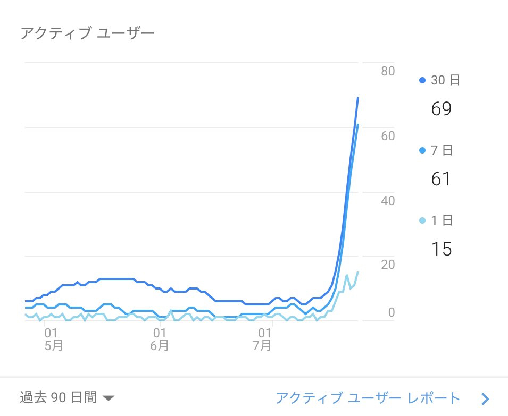This screenshot has width=508, height=416.
Task: Click the 01 7月 x-axis date label
Action: (263, 339)
